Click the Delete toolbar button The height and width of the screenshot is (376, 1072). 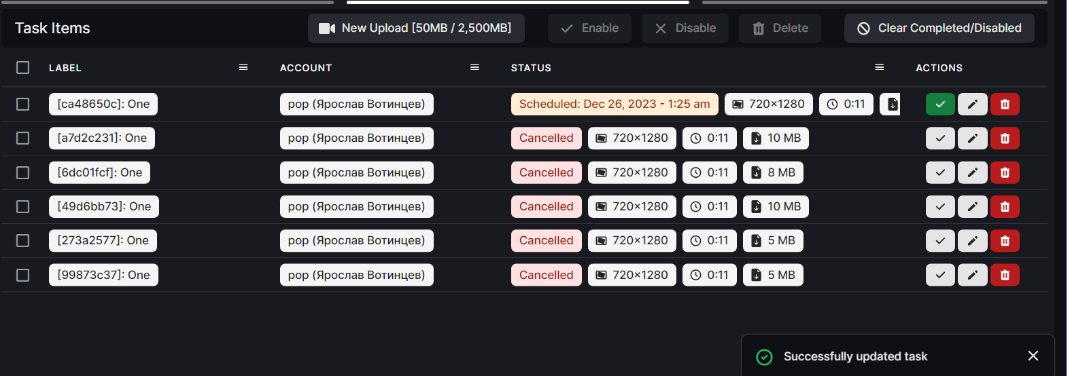point(780,29)
